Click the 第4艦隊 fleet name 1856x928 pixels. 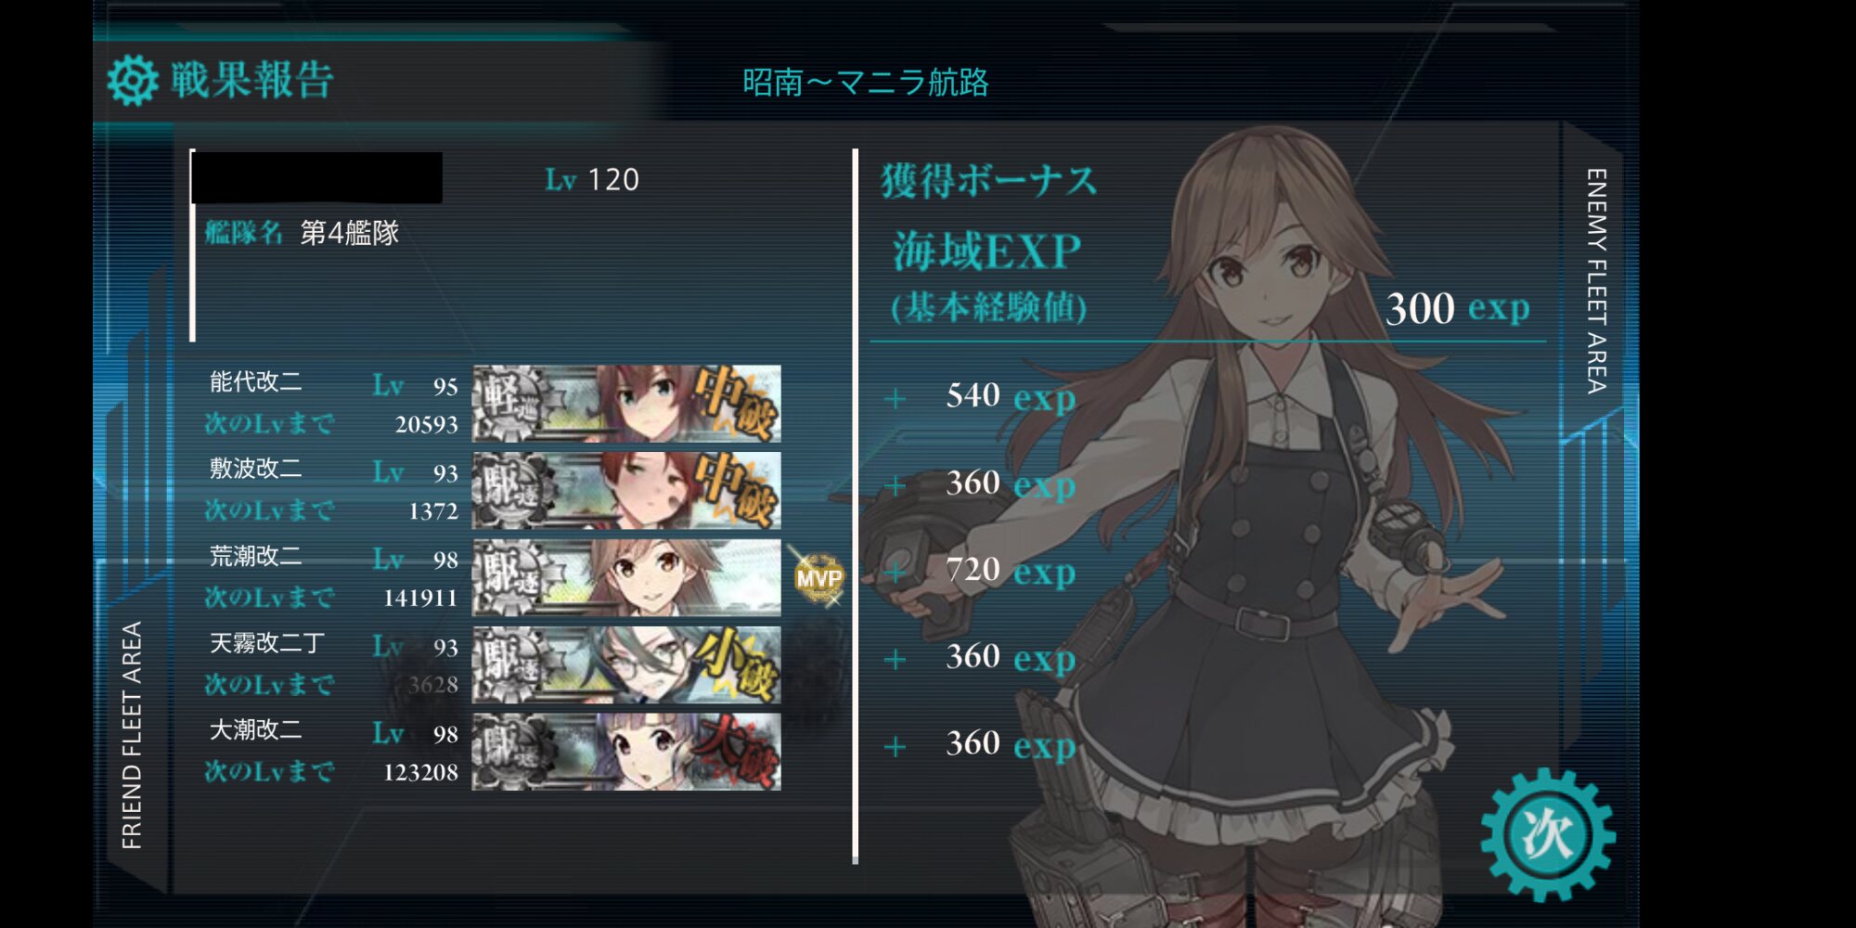point(350,232)
